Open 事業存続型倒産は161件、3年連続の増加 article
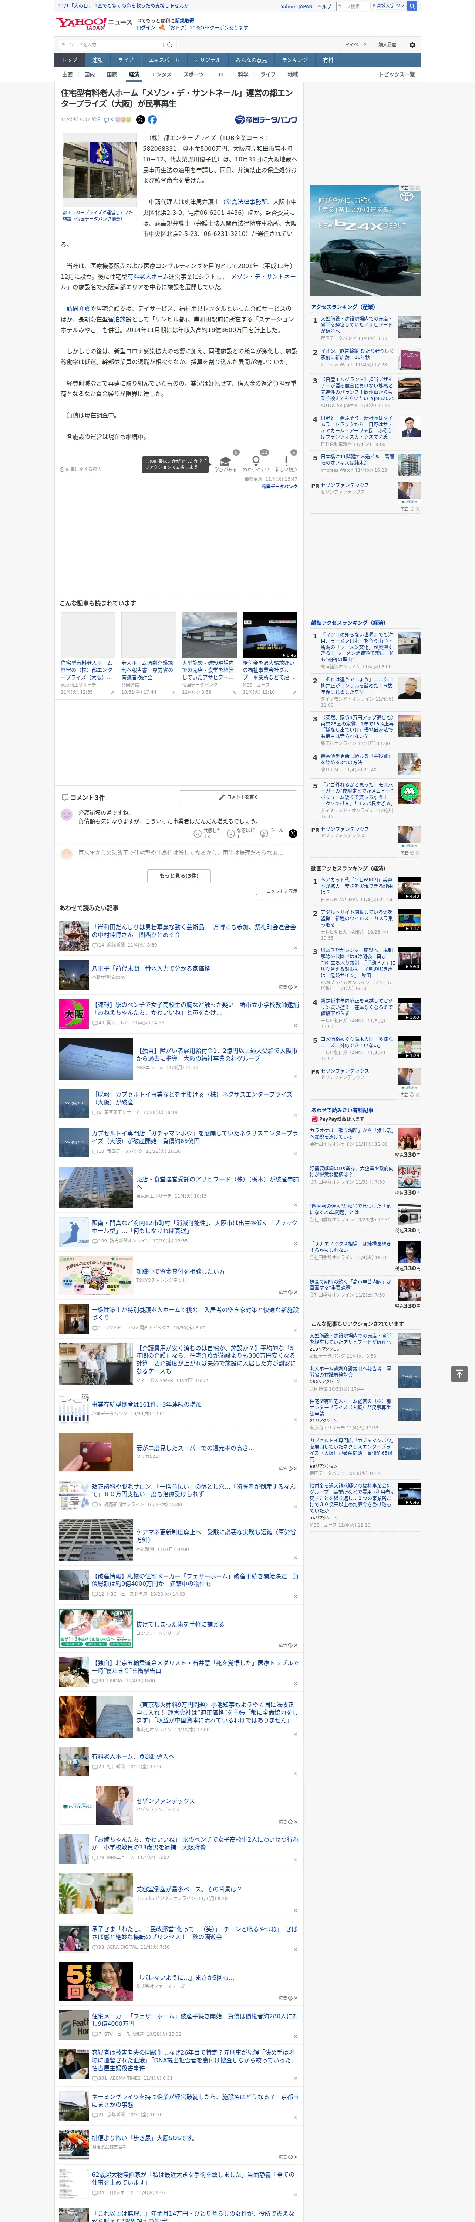The width and height of the screenshot is (475, 2222). [x=146, y=1404]
